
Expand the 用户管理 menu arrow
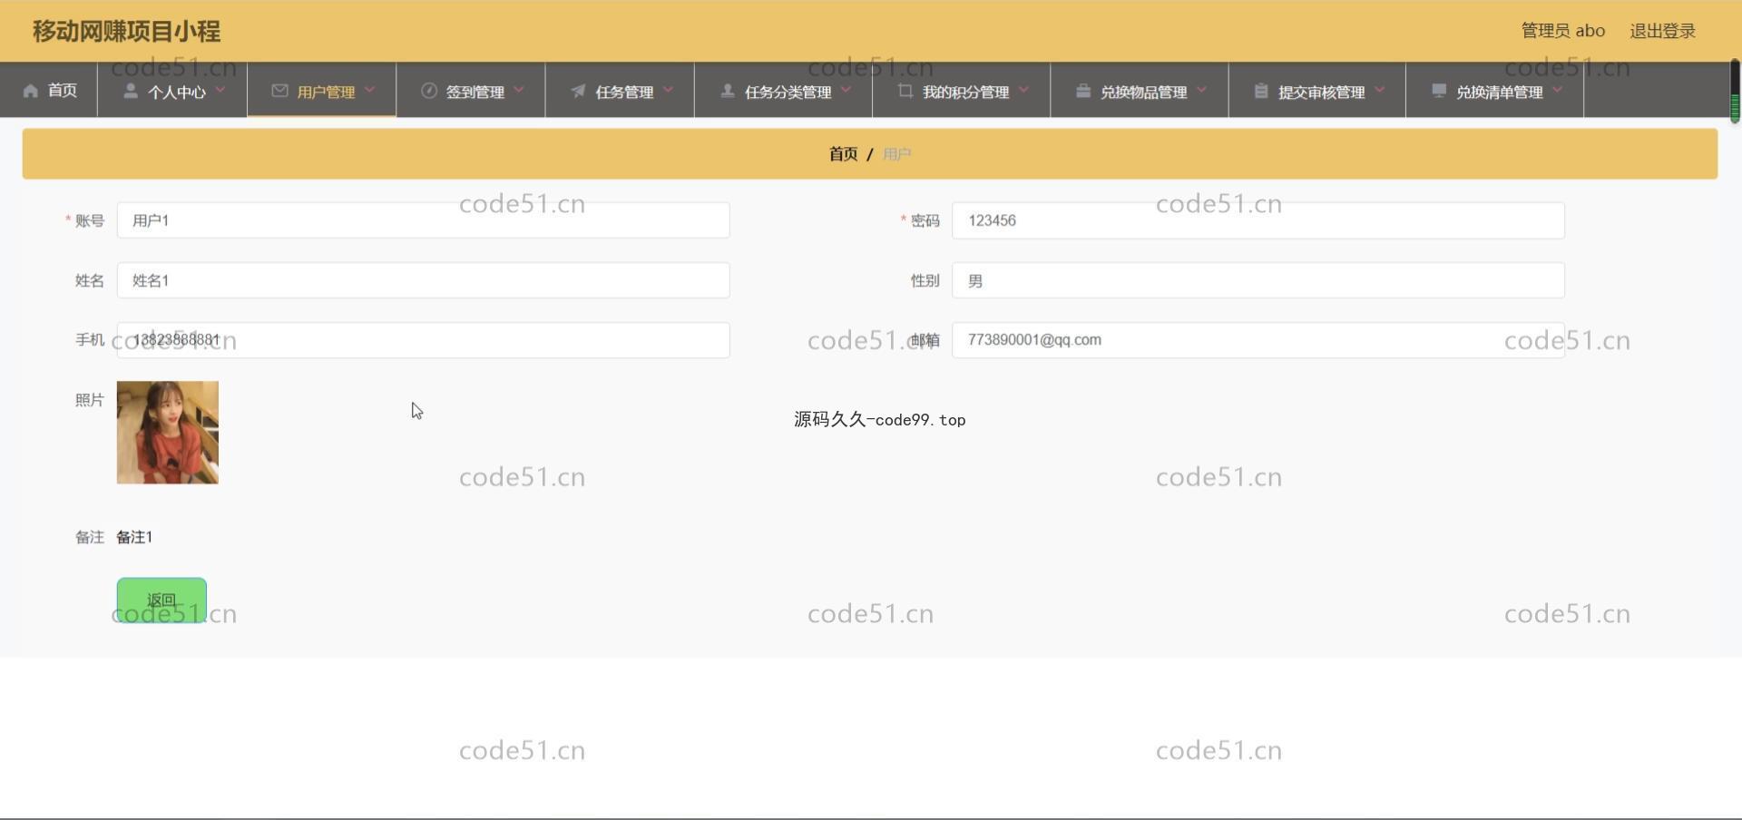coord(369,90)
